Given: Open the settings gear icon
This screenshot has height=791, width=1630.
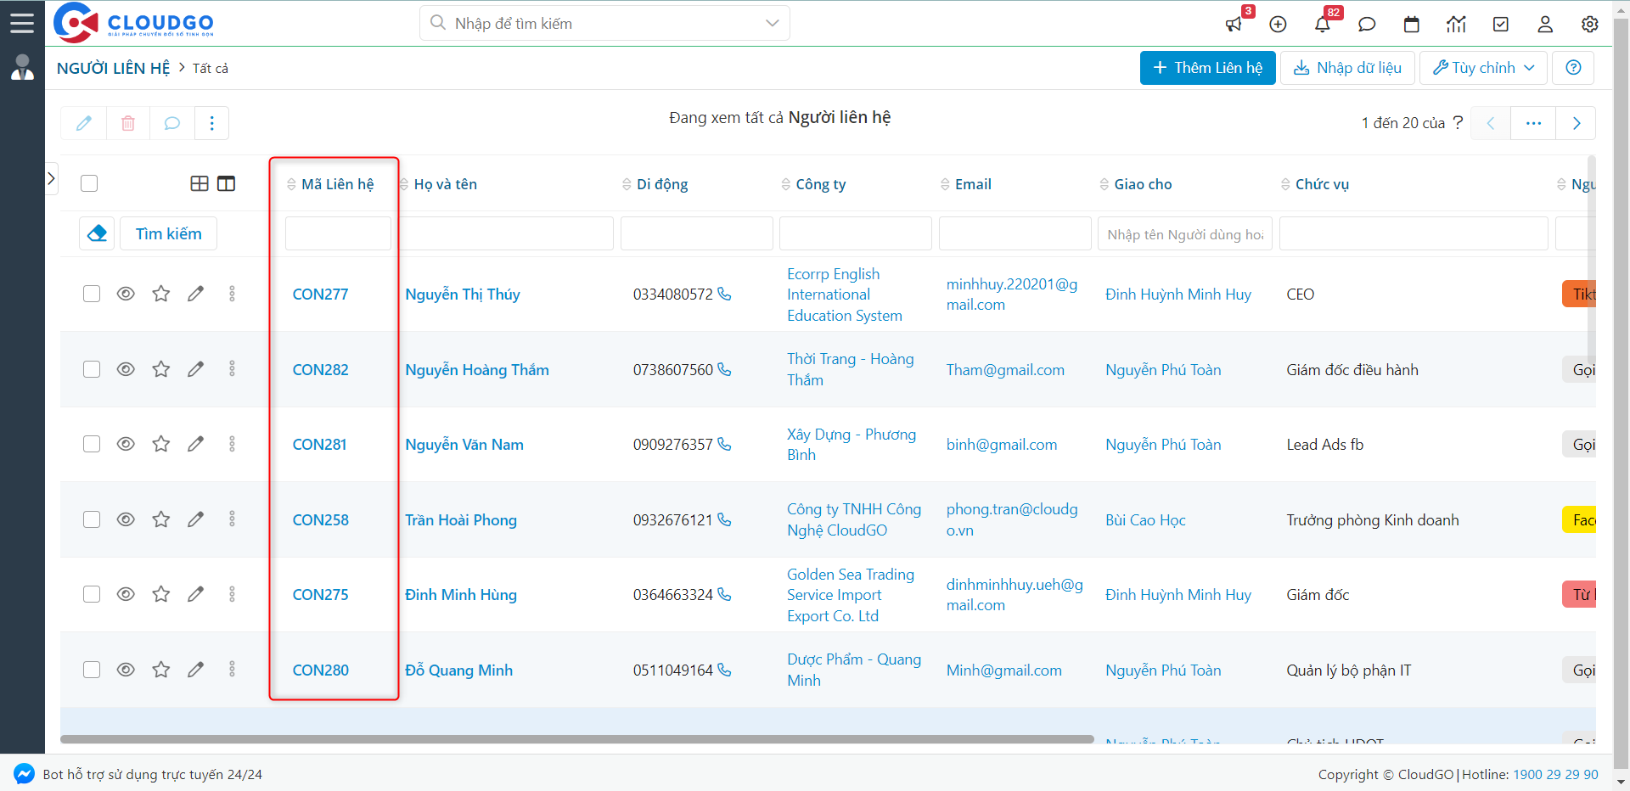Looking at the screenshot, I should [1589, 25].
